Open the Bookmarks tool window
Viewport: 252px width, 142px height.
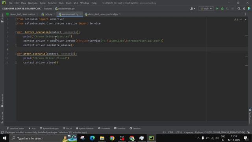coord(2,101)
